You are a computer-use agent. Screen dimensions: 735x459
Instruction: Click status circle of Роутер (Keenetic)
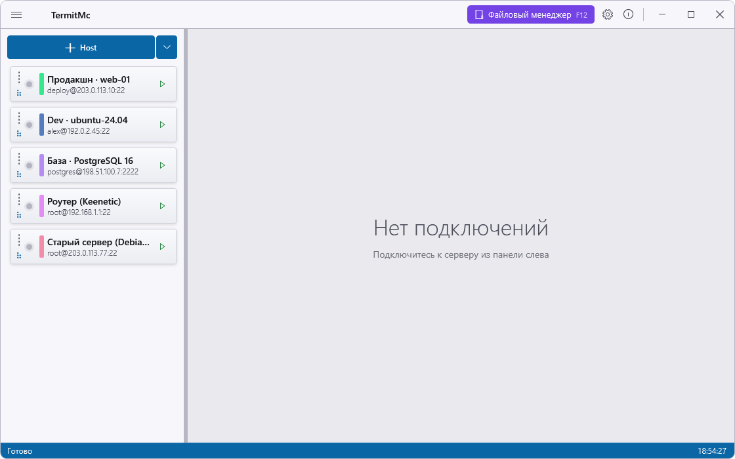(29, 206)
